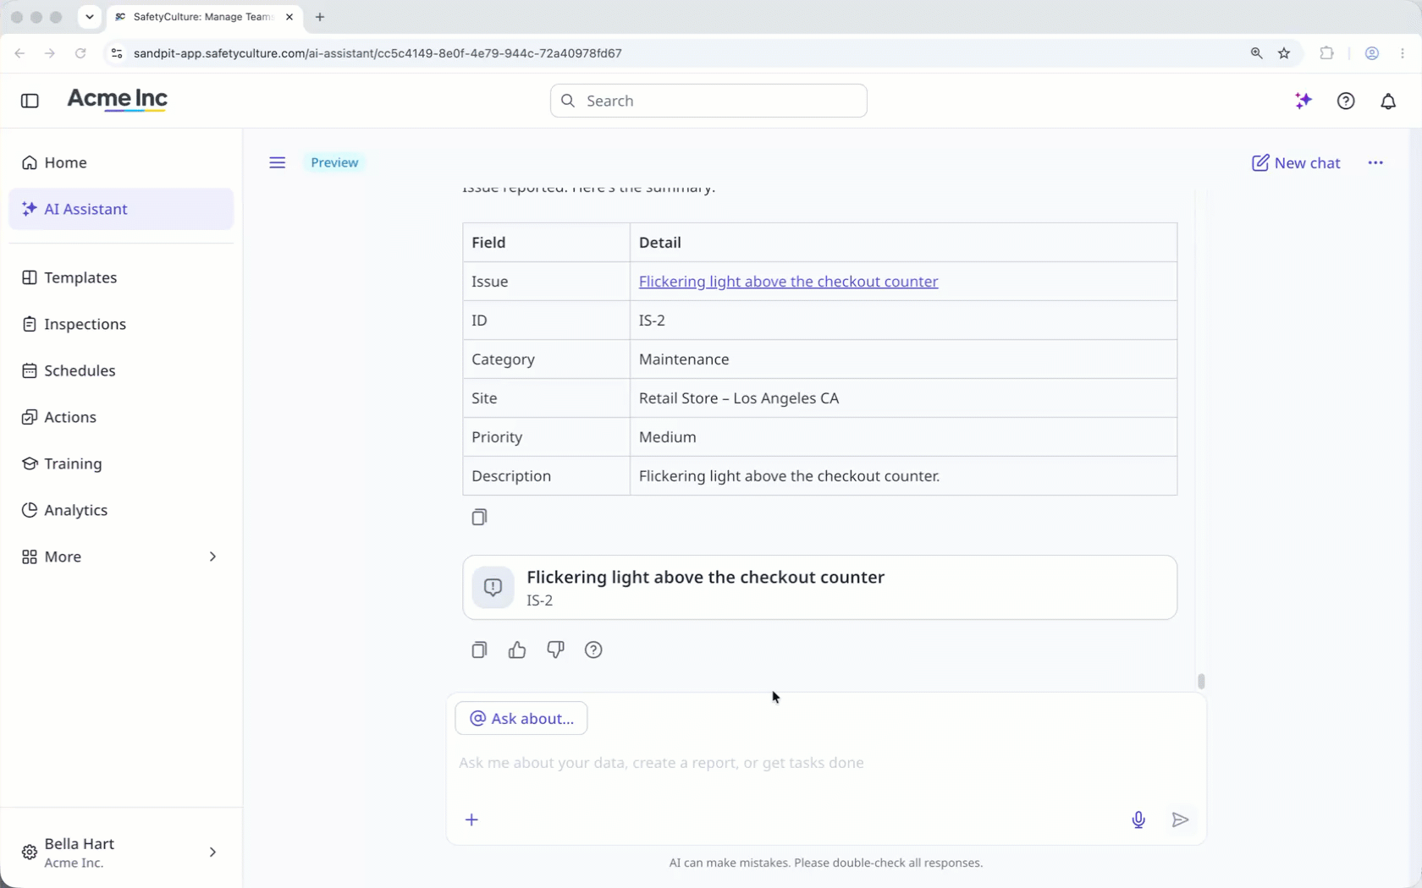This screenshot has height=888, width=1422.
Task: Expand the More menu in the sidebar
Action: [121, 556]
